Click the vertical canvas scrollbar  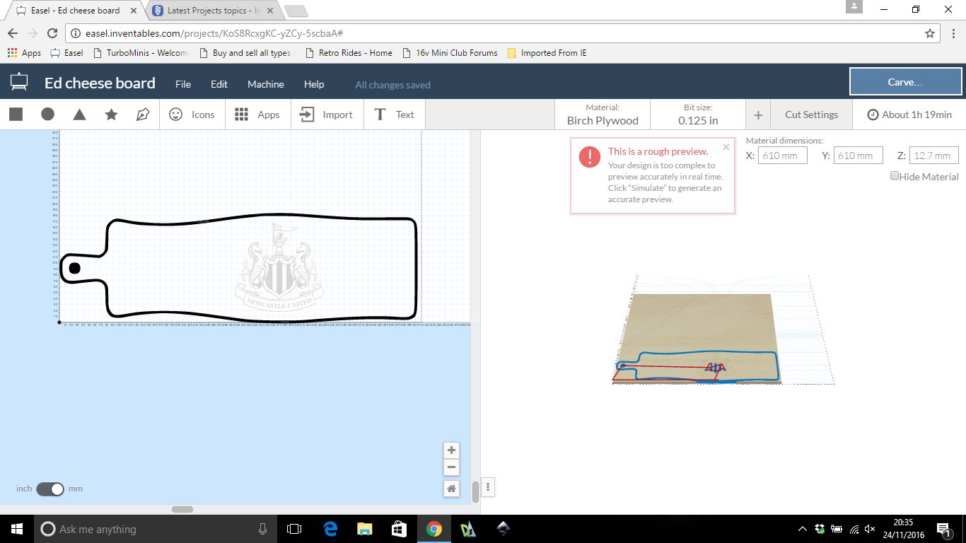(x=475, y=491)
